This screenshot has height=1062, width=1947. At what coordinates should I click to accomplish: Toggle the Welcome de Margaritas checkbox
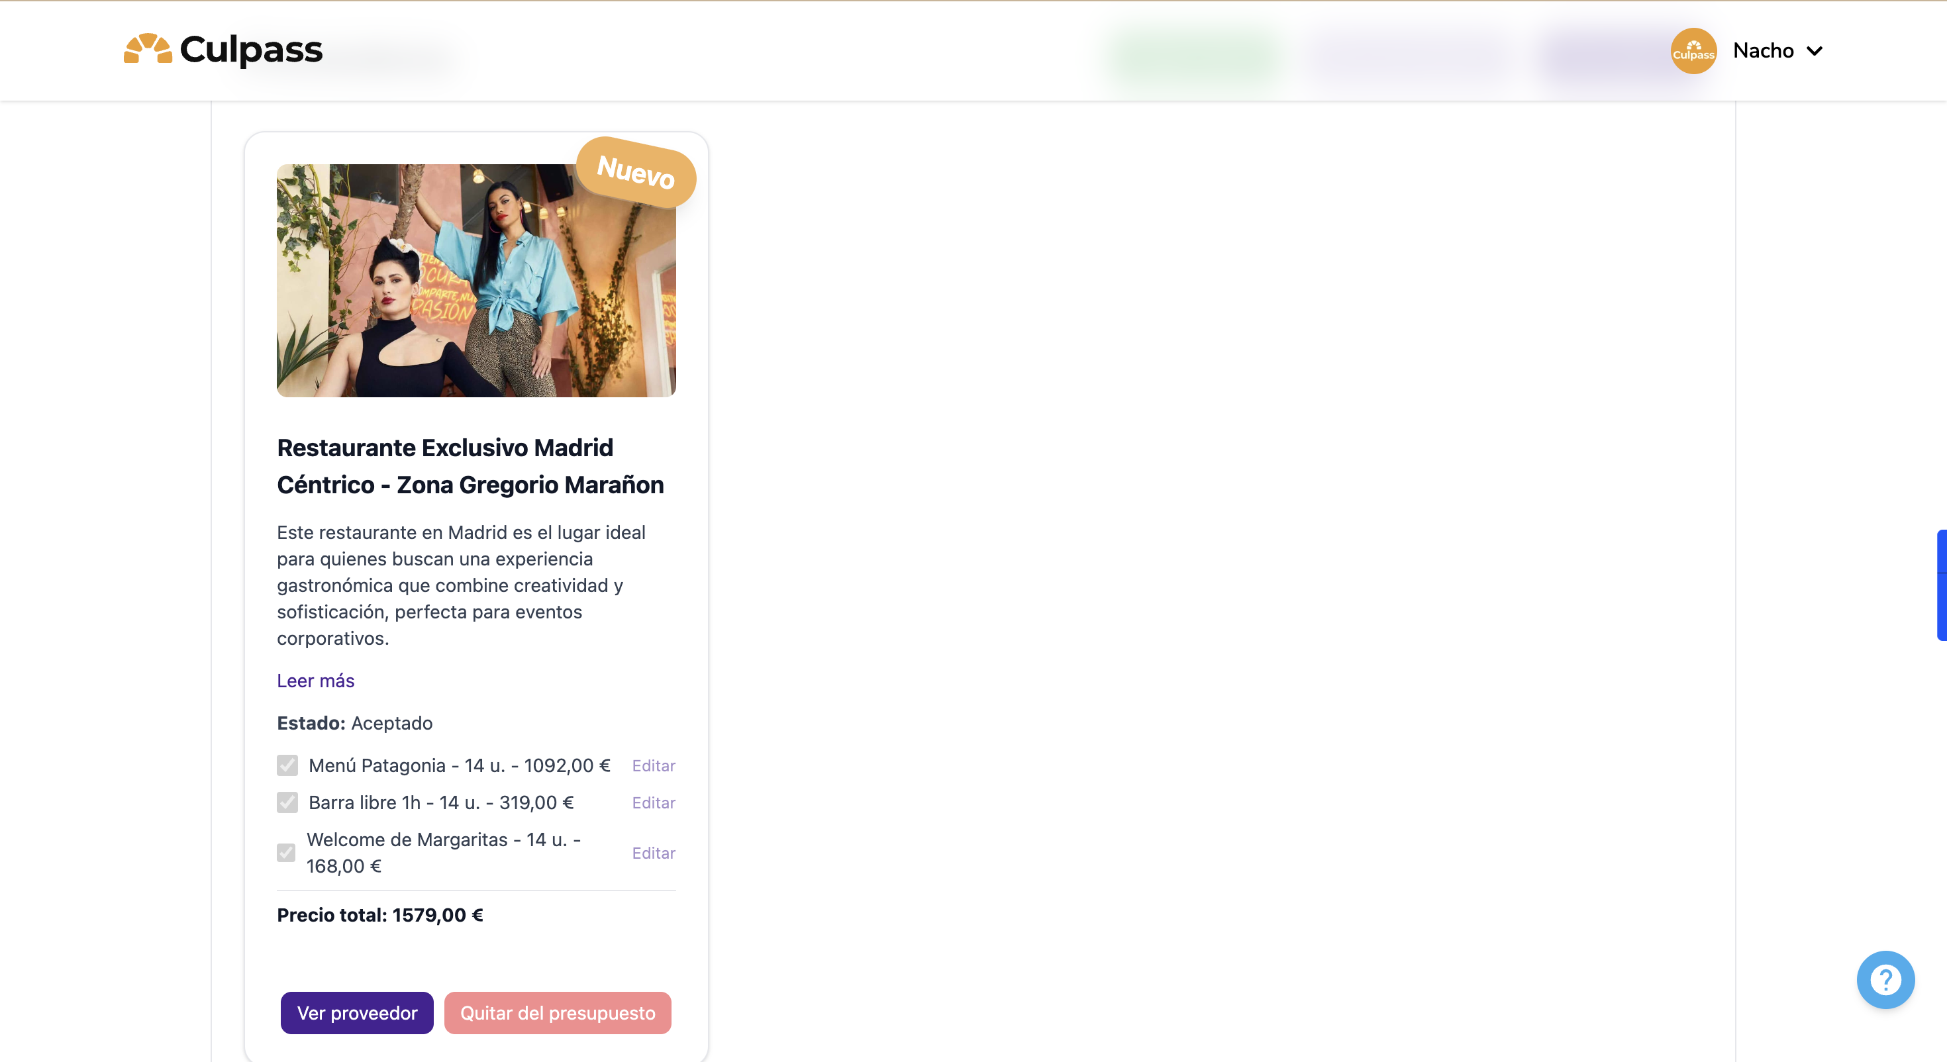coord(285,853)
